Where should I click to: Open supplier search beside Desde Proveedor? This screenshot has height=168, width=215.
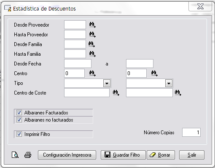point(92,25)
